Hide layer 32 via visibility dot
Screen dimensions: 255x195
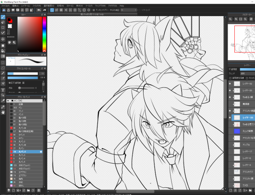(x=230, y=84)
